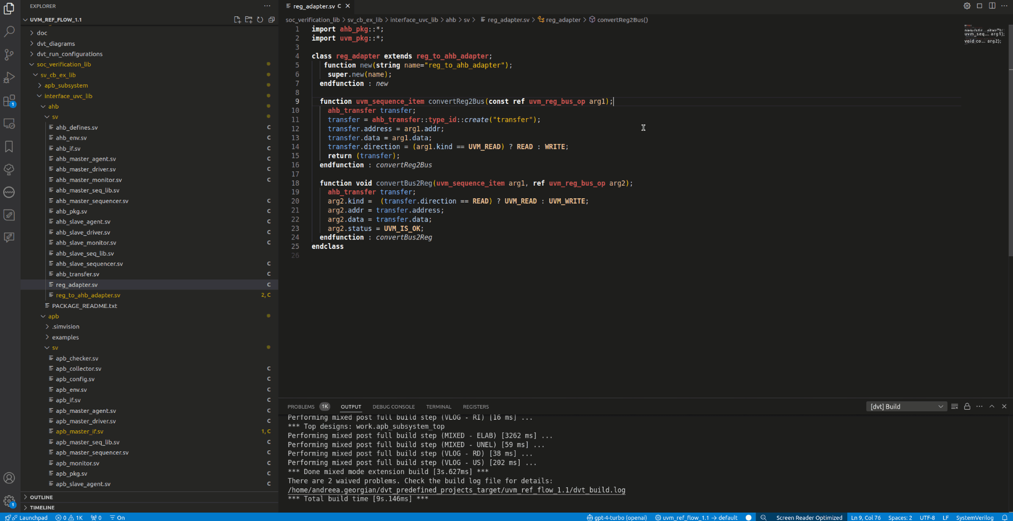Toggle the split editor layout button
Image resolution: width=1013 pixels, height=521 pixels.
992,6
